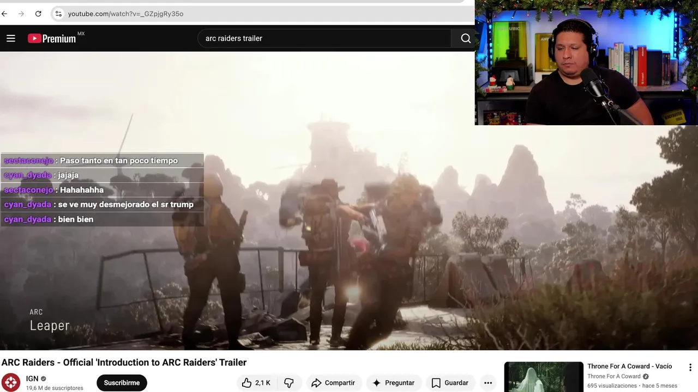
Task: Click the Suscribirme button
Action: pos(122,383)
